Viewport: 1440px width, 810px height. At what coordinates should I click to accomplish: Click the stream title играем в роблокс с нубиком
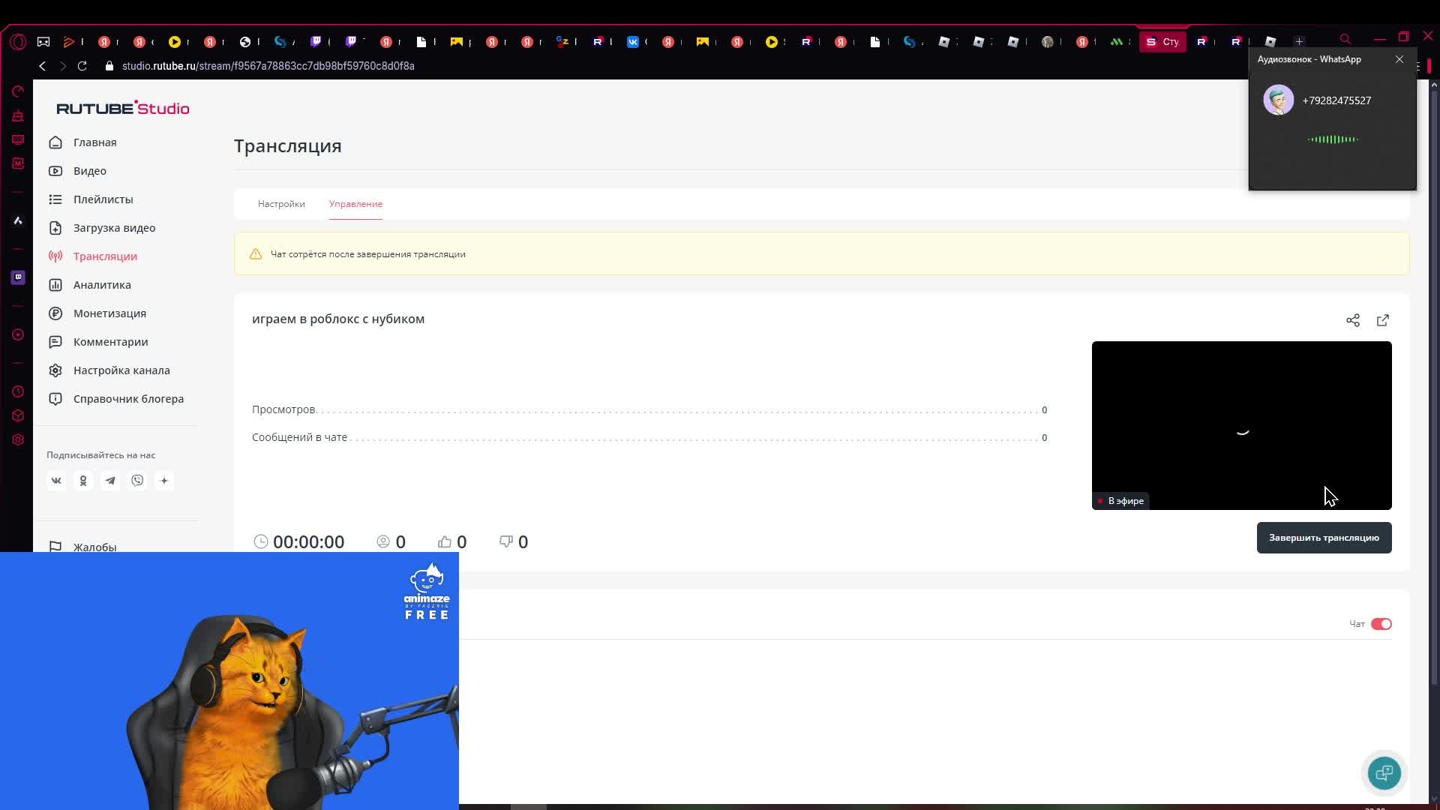coord(338,319)
